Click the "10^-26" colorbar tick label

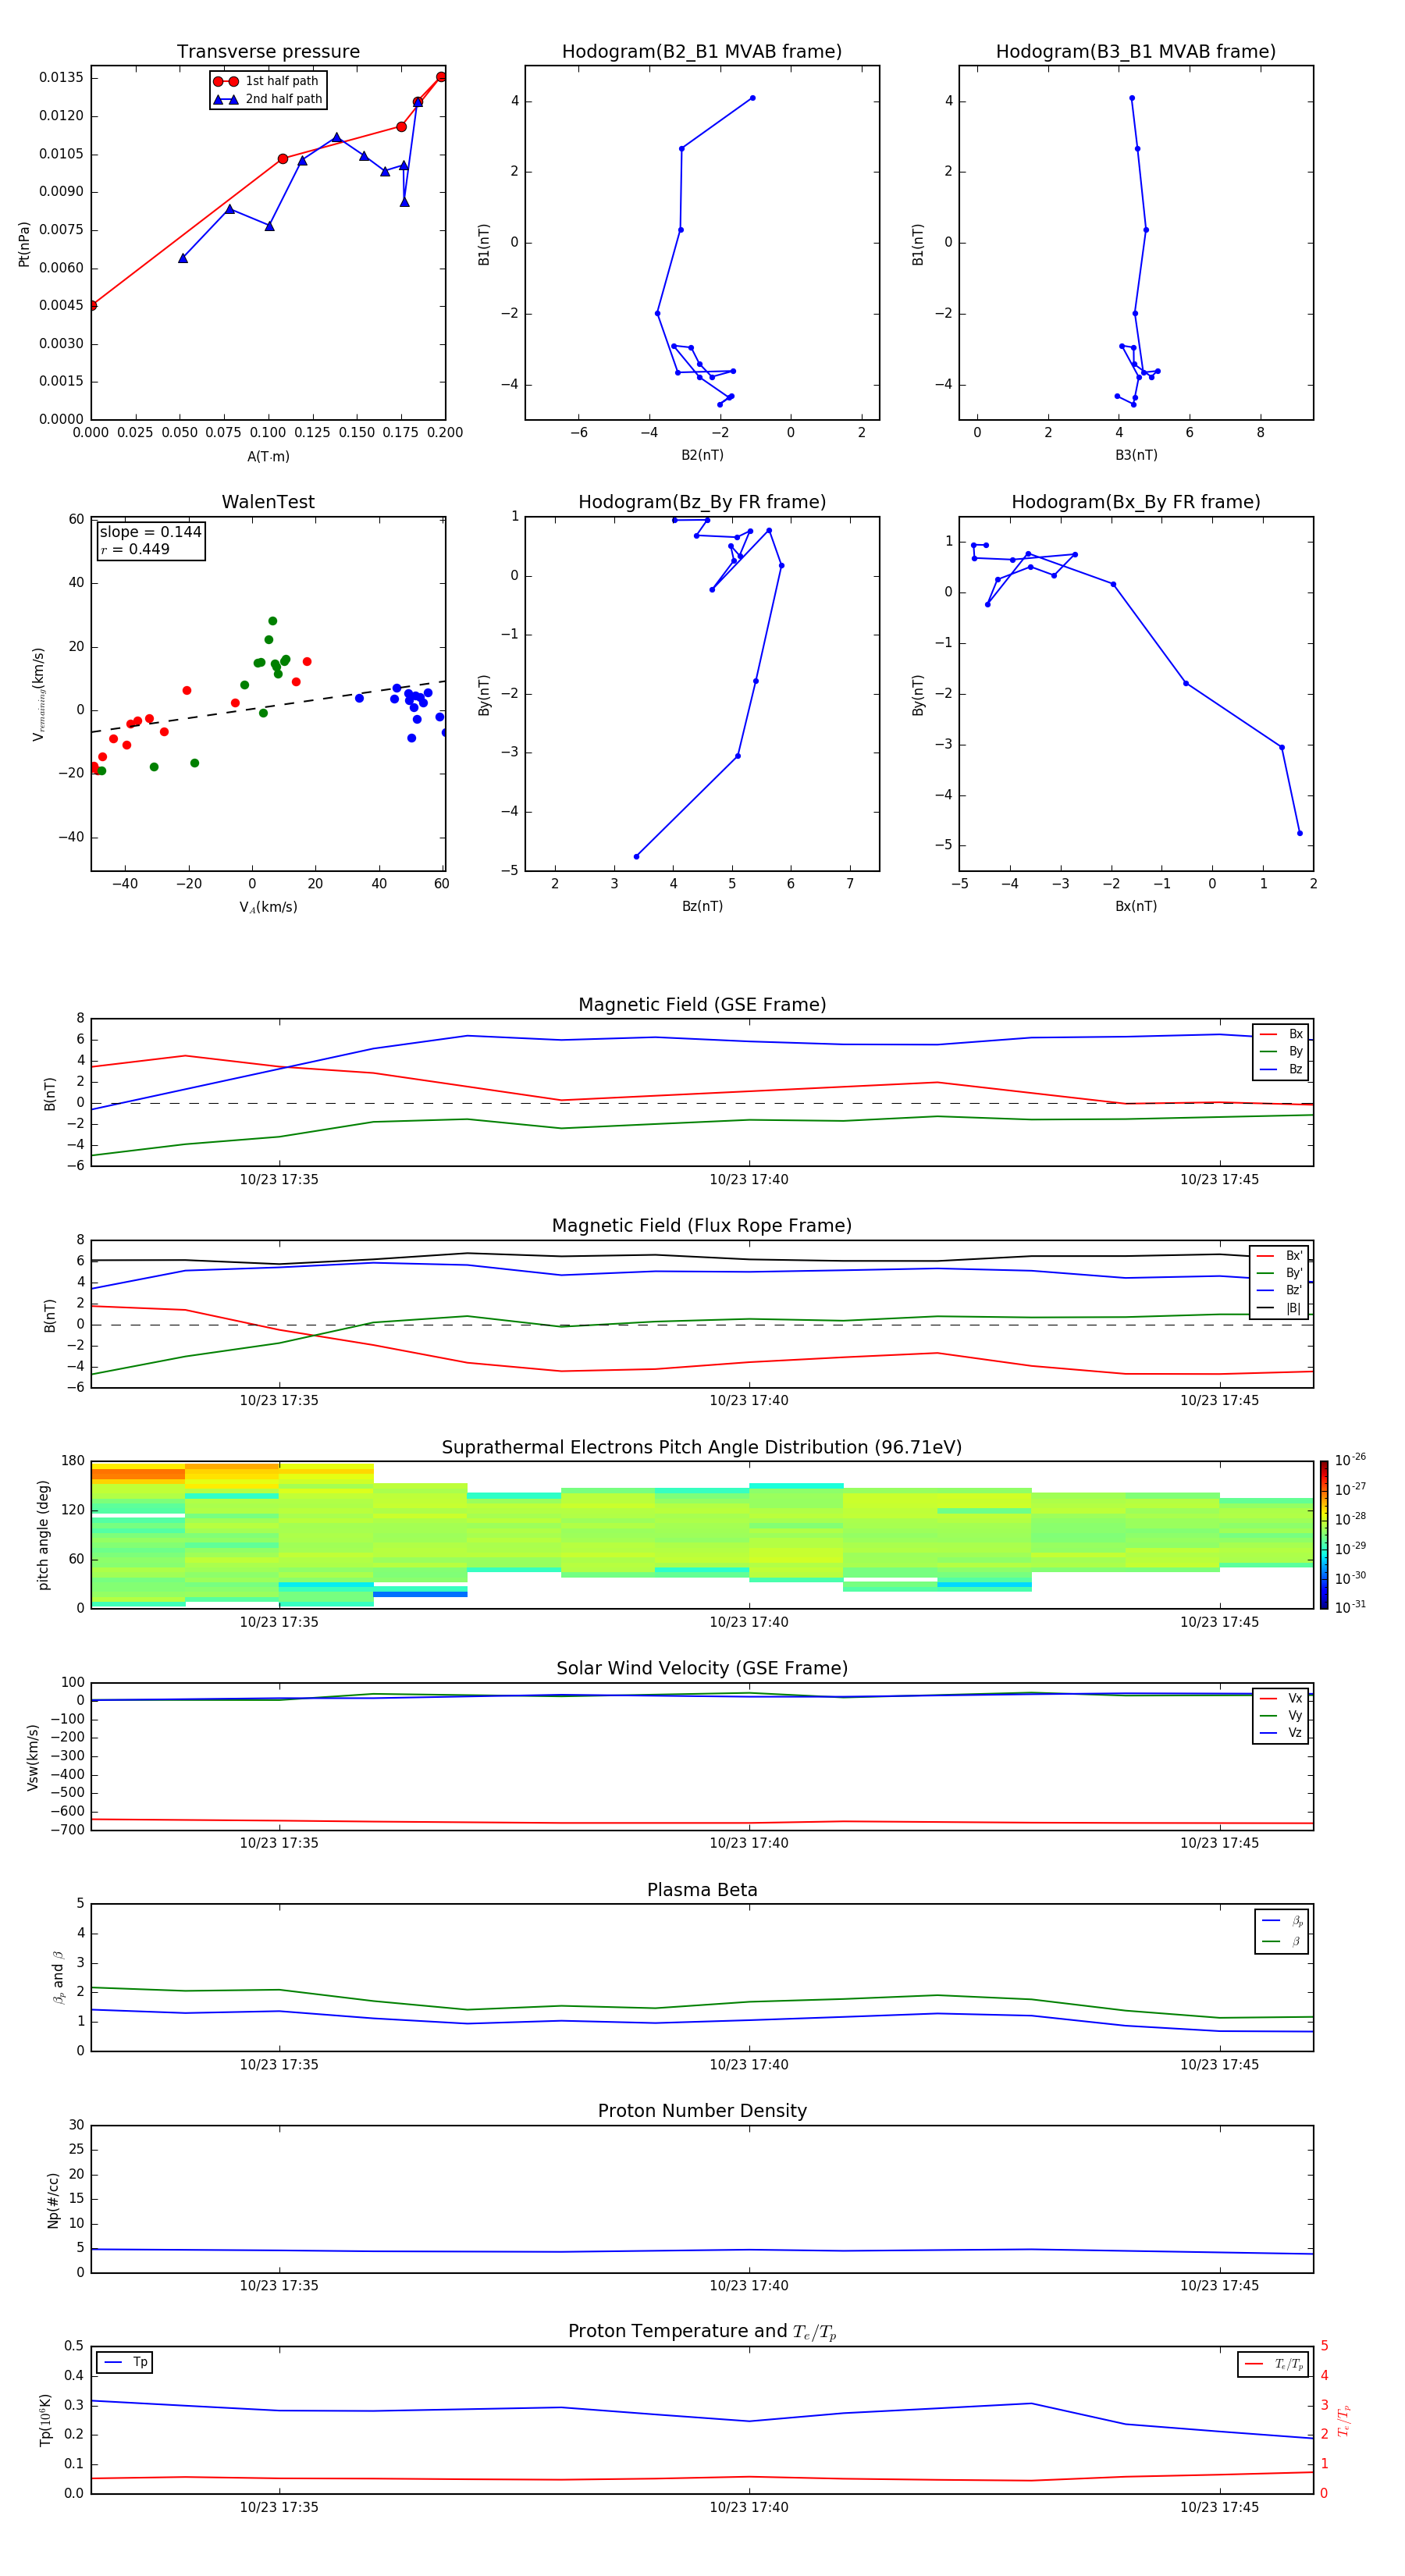point(1350,1460)
